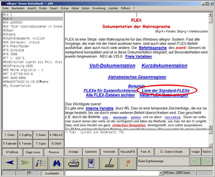Open the Füllhorn menu
The height and width of the screenshot is (177, 215).
click(x=126, y=8)
